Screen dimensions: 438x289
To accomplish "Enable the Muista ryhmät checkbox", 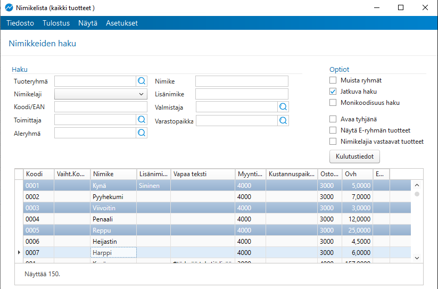I will (x=333, y=80).
